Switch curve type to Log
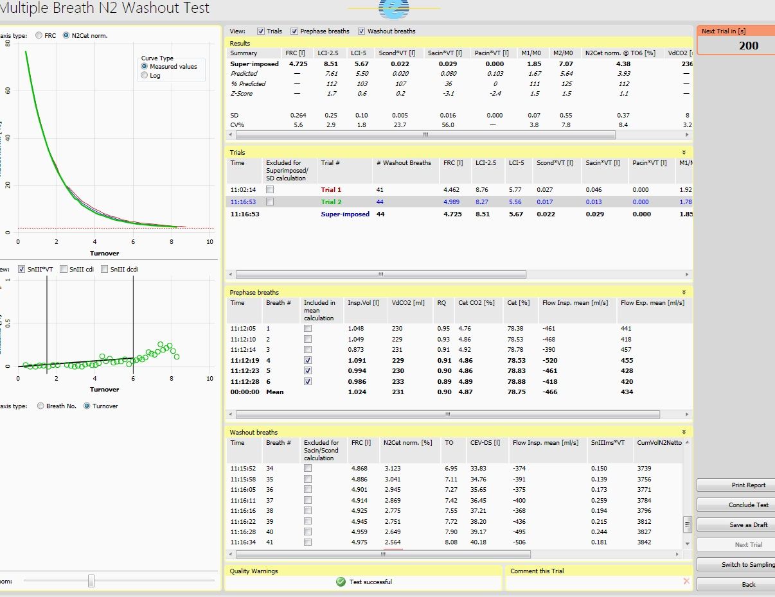The image size is (775, 597). (x=144, y=75)
